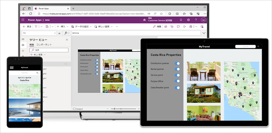Click the paste clipboard icon
The image size is (272, 133).
pyautogui.click(x=47, y=27)
